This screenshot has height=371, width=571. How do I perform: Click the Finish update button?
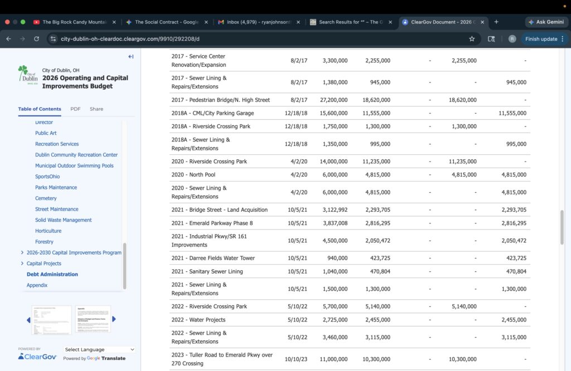[x=540, y=39]
